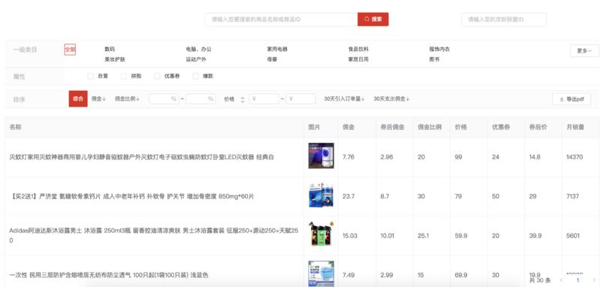
Task: Expand the 更多 categories dropdown
Action: tap(584, 50)
